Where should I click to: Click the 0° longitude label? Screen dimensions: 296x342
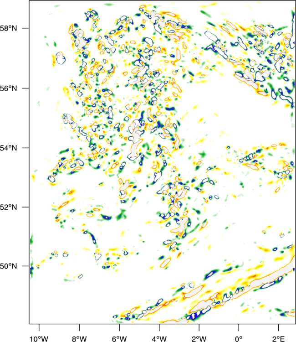pos(239,338)
